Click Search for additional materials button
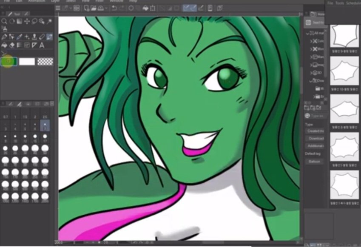Viewport: 361px width, 247px height. click(x=315, y=23)
